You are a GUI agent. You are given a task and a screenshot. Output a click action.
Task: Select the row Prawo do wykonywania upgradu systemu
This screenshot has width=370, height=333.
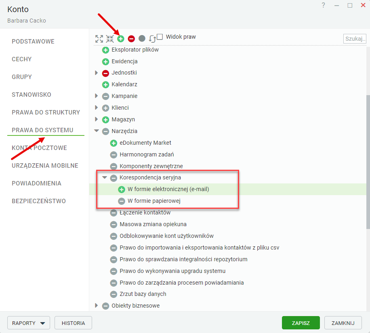228,271
